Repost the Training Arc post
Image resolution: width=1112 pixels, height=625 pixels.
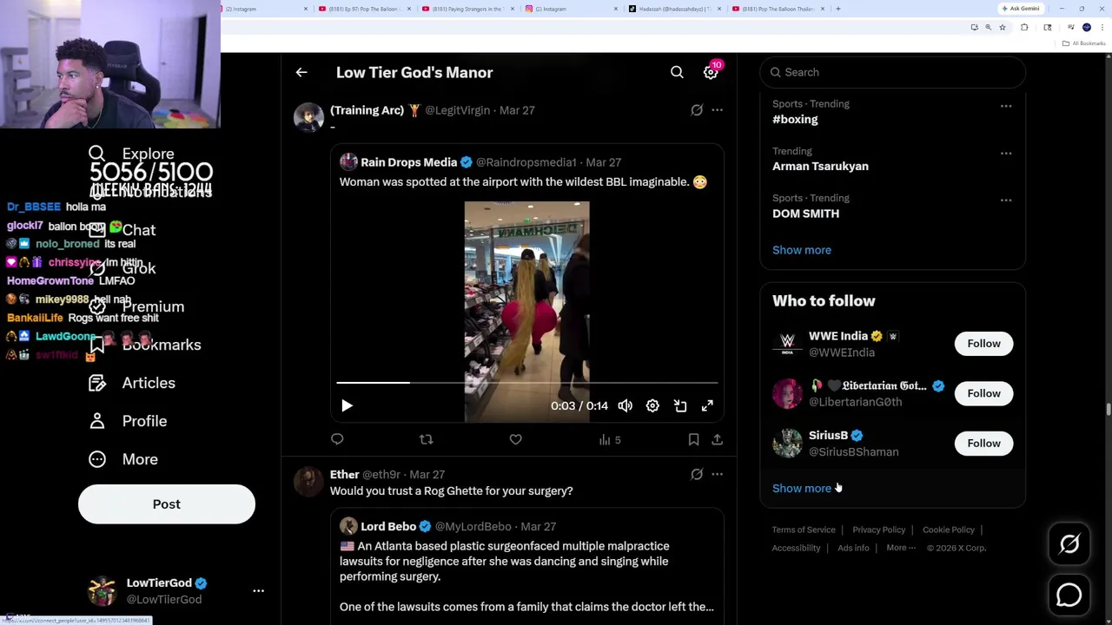[x=426, y=440]
